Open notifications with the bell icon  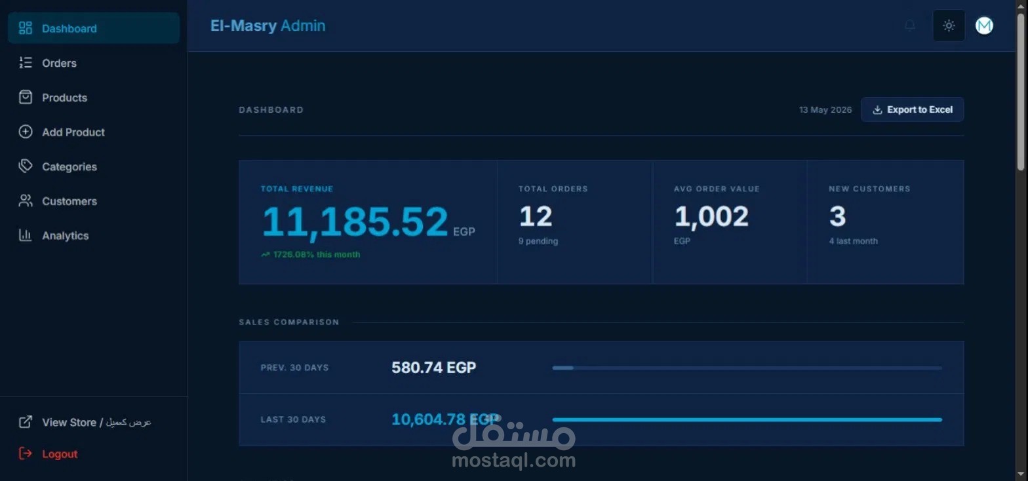tap(910, 26)
